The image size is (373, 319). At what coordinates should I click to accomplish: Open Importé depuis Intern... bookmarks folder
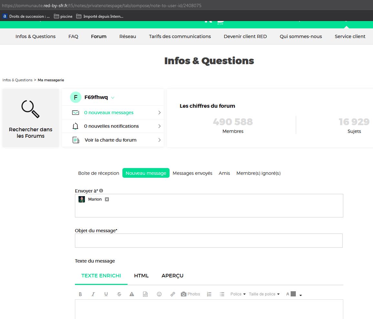pos(100,16)
